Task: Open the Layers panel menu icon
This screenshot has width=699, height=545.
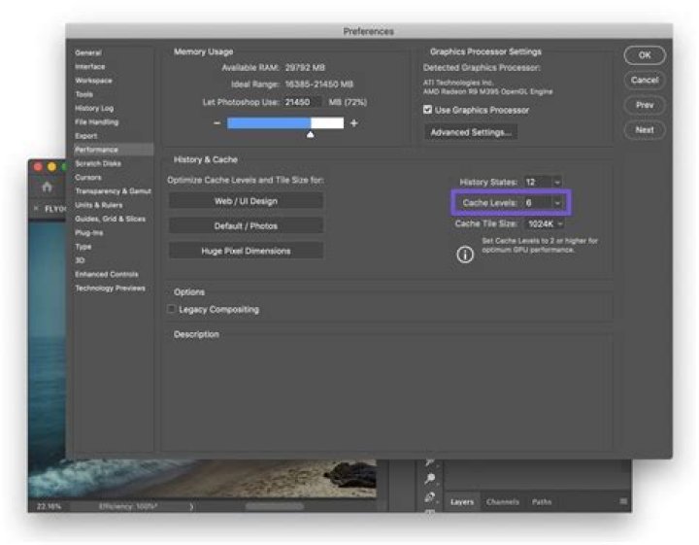Action: [623, 501]
